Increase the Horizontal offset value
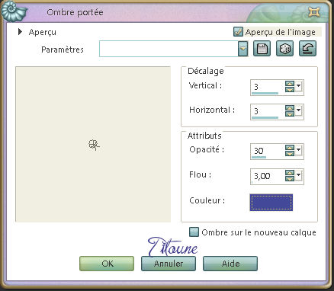Image resolution: width=334 pixels, height=291 pixels. pyautogui.click(x=290, y=108)
